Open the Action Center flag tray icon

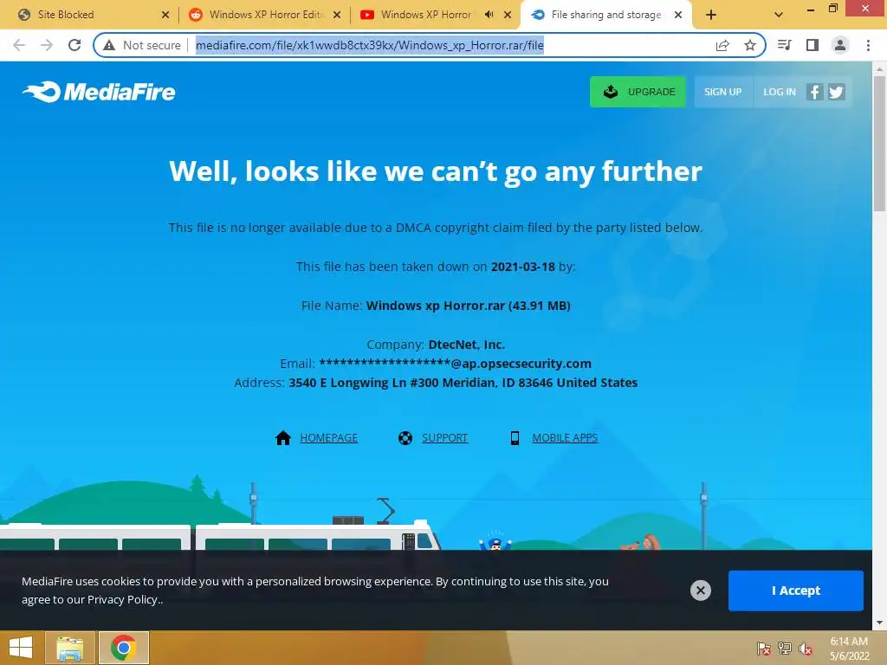coord(764,649)
